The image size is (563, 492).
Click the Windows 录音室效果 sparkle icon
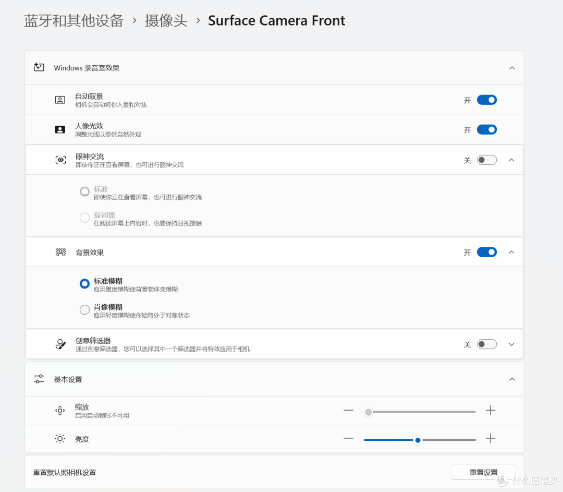pyautogui.click(x=39, y=67)
